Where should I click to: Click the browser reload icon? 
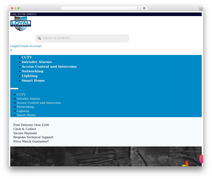(138, 8)
